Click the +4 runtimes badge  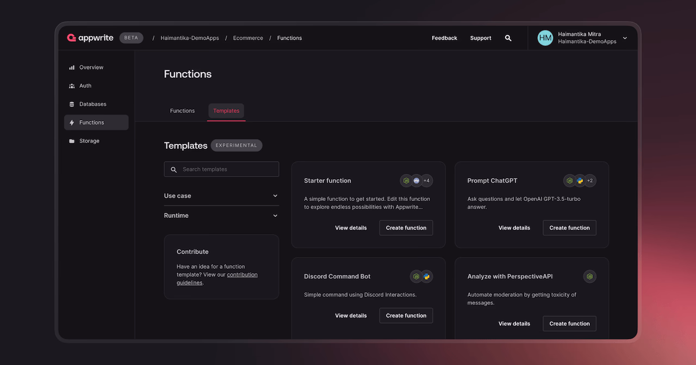(426, 180)
